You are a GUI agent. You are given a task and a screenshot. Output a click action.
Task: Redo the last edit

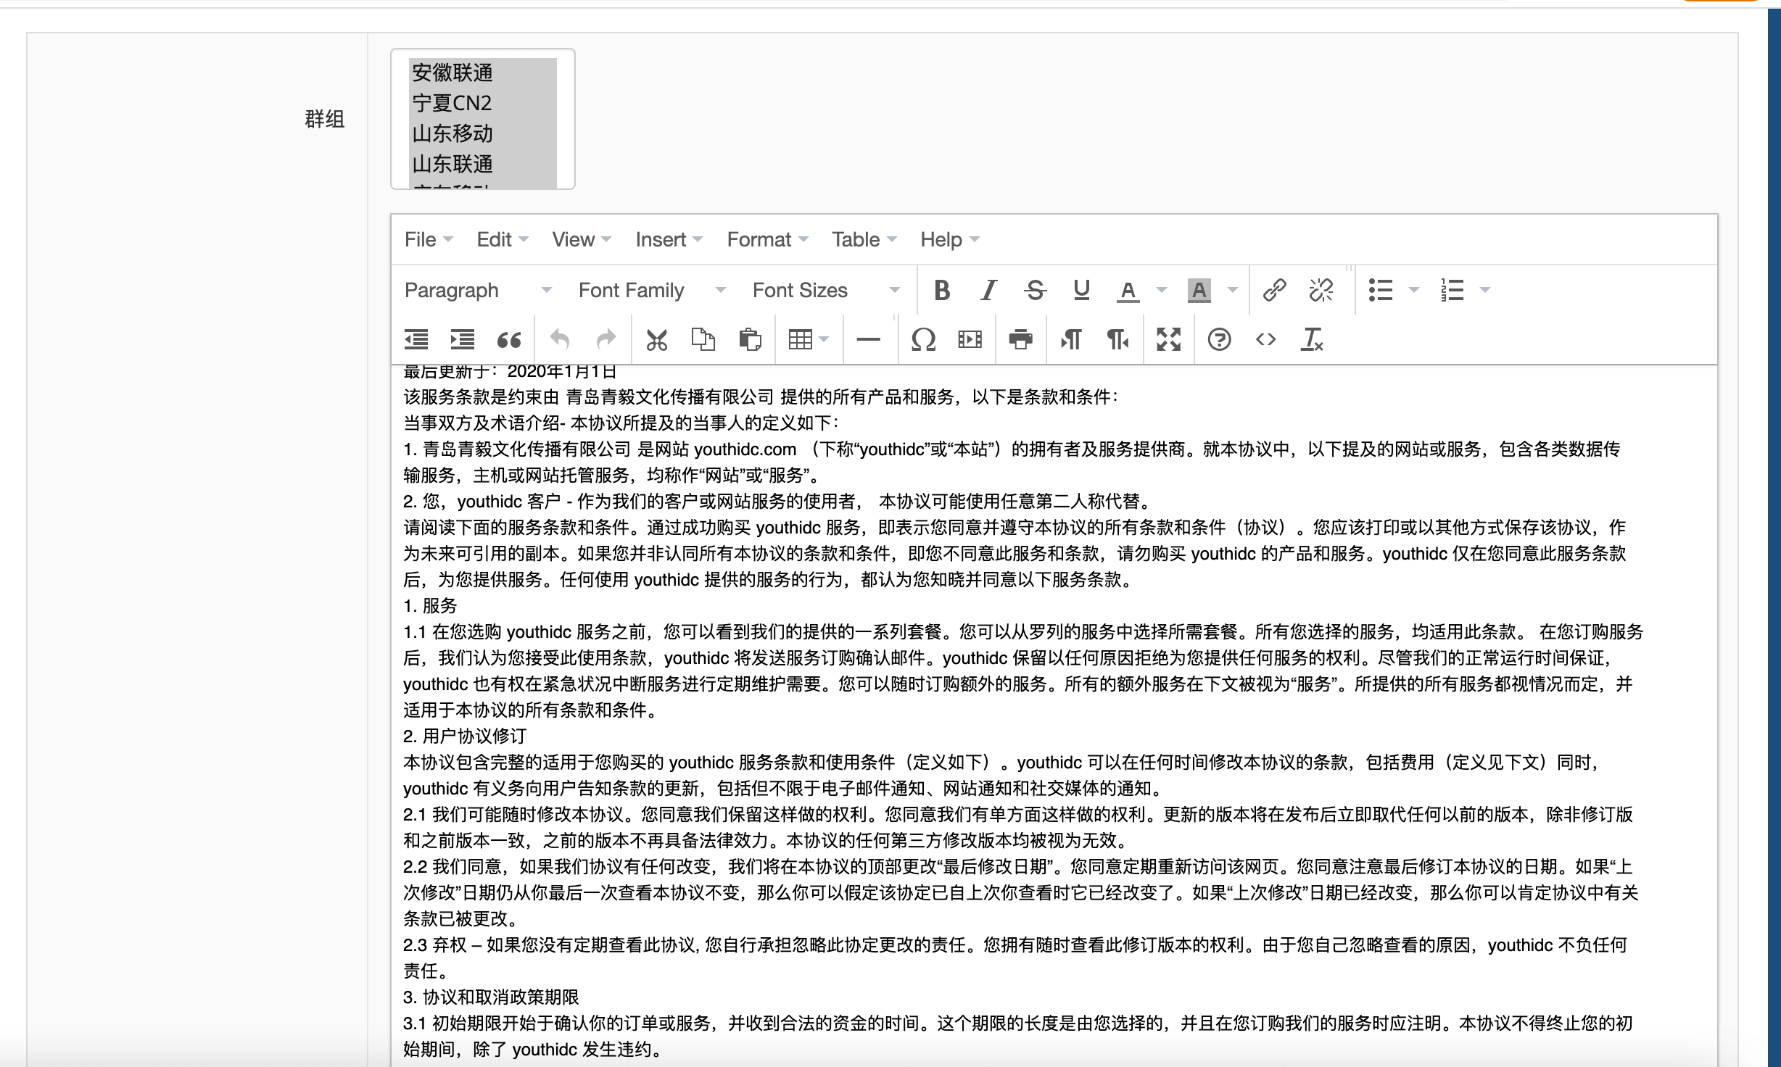606,339
